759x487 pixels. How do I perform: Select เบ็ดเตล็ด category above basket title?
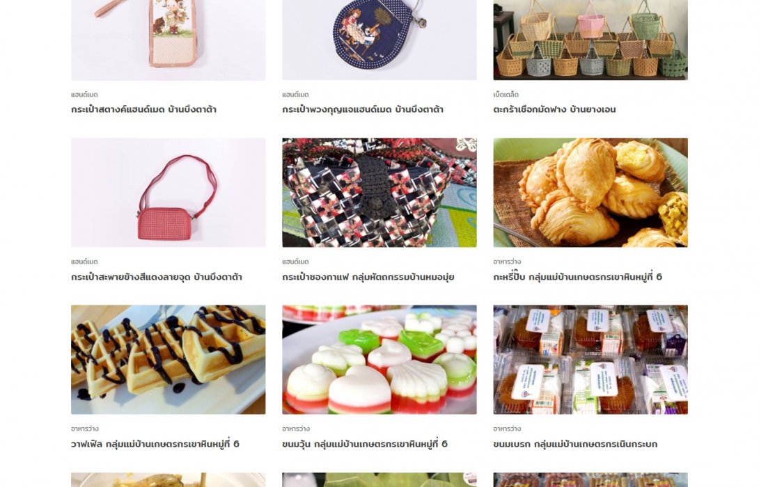point(506,95)
